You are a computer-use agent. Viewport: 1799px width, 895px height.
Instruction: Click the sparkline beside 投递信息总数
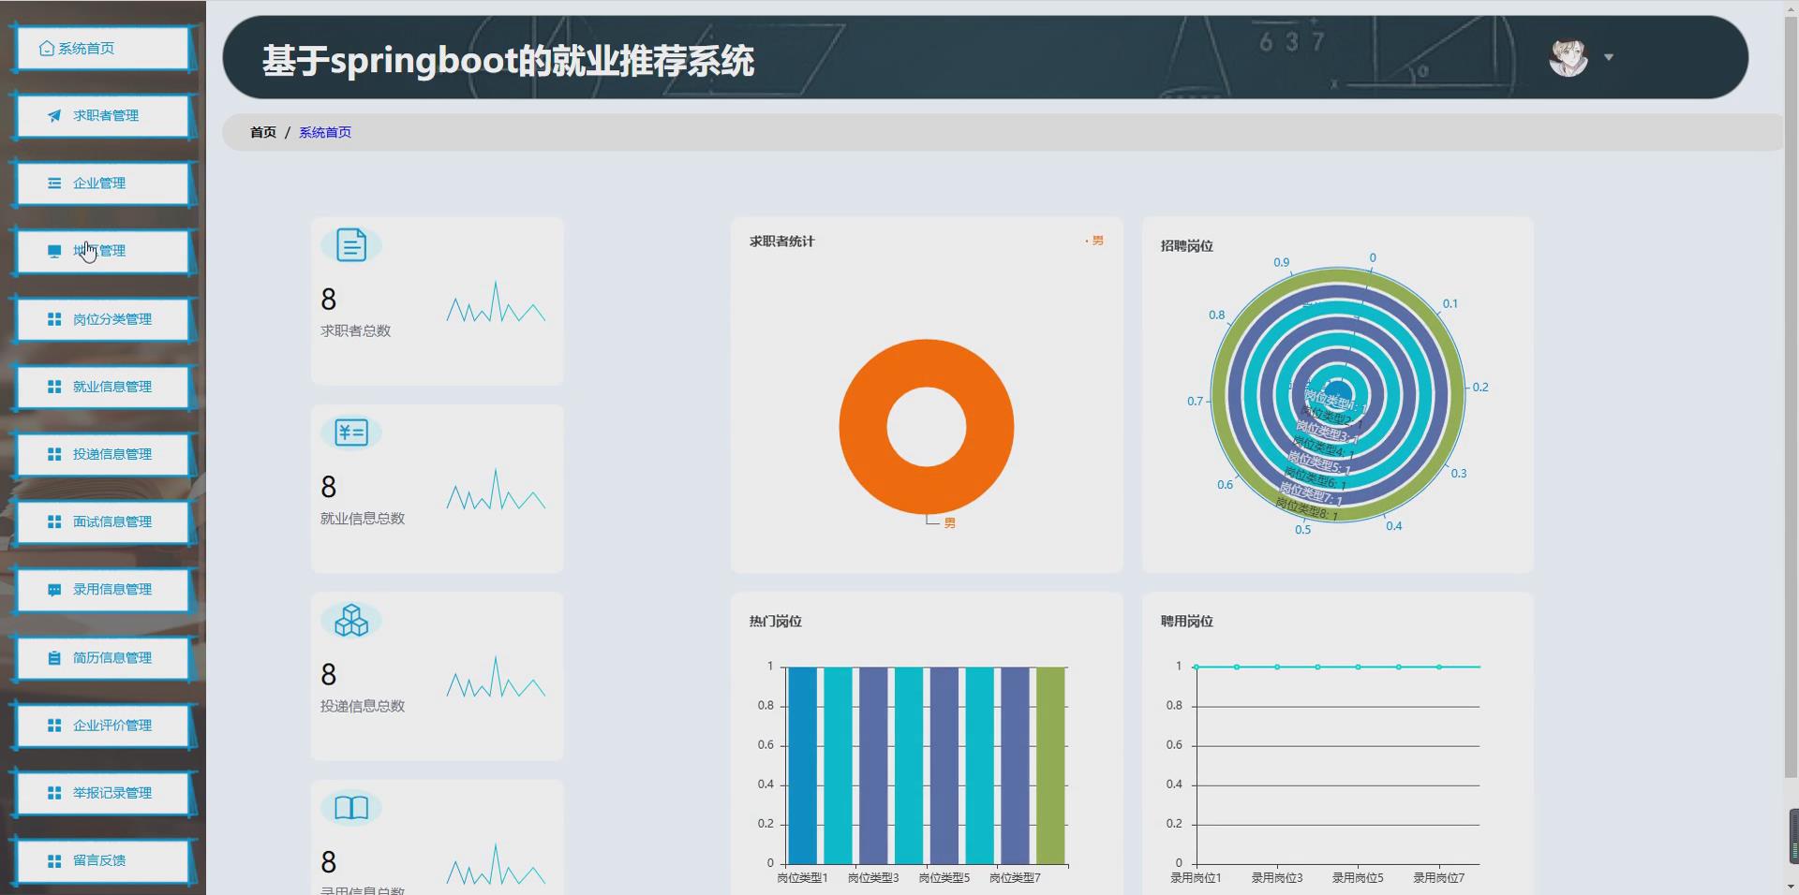tap(496, 676)
